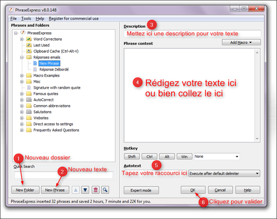Open the Help menu
The height and width of the screenshot is (219, 277).
(40, 19)
